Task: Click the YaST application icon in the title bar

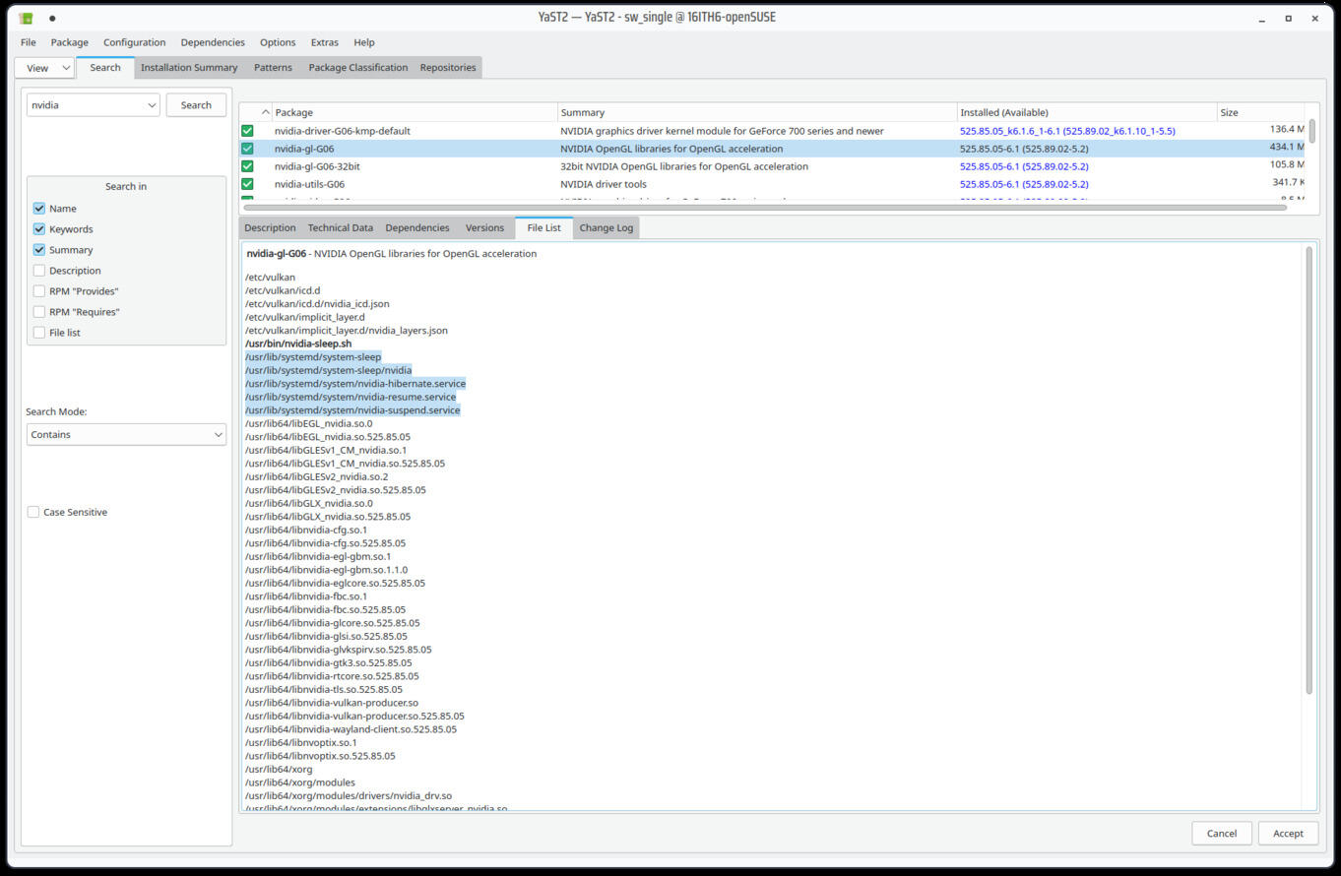Action: pos(27,18)
